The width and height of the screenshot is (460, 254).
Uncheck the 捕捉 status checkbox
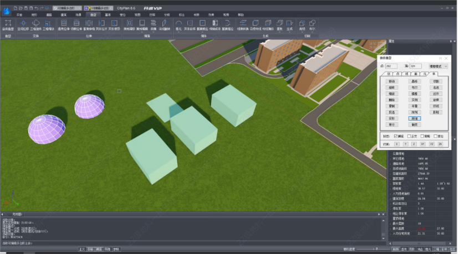tap(396, 136)
